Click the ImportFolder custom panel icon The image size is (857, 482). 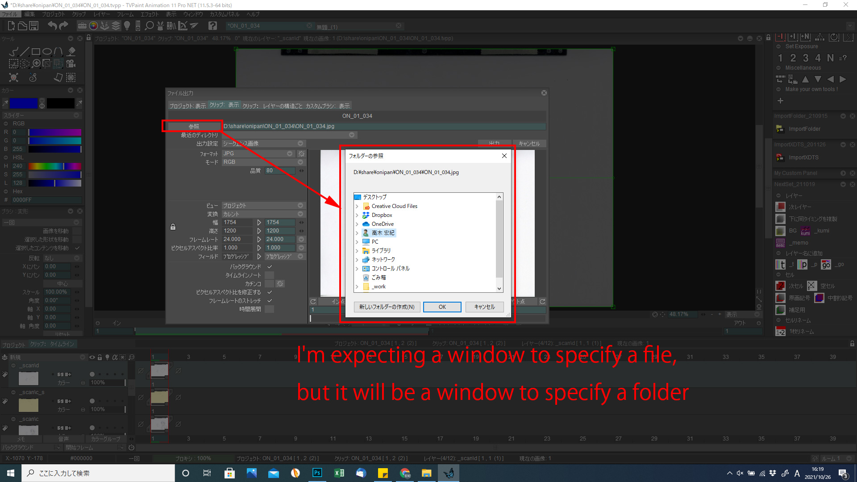tap(780, 129)
